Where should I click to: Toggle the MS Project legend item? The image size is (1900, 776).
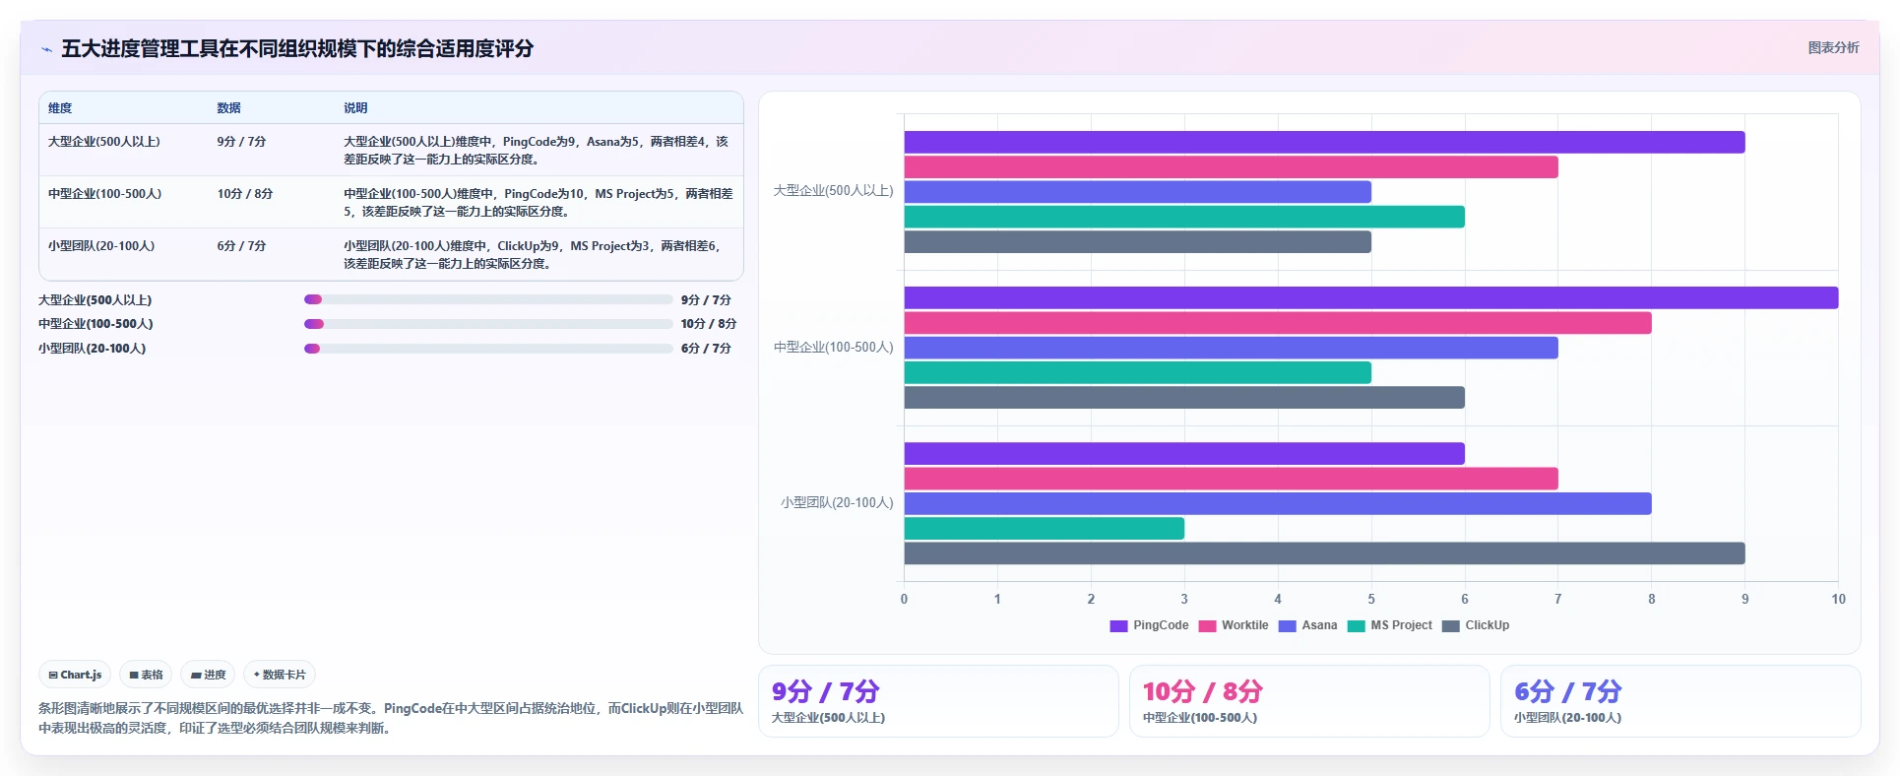(x=1389, y=625)
